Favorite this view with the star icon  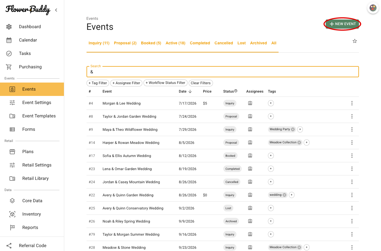(355, 41)
